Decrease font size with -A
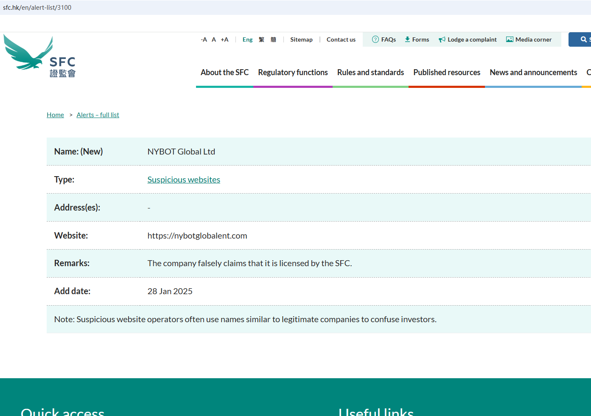The height and width of the screenshot is (416, 591). 204,39
